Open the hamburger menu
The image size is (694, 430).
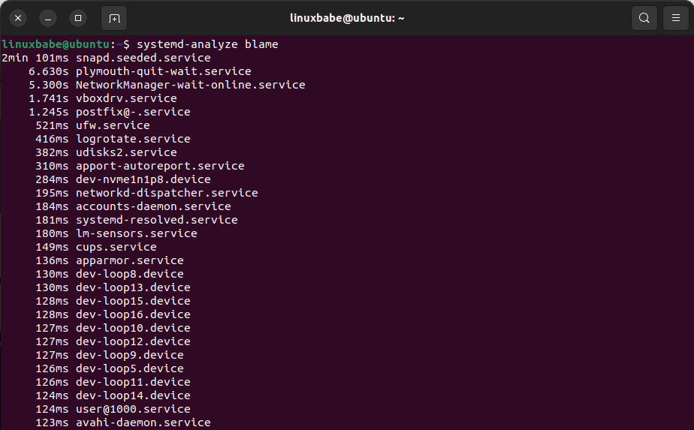pyautogui.click(x=676, y=17)
